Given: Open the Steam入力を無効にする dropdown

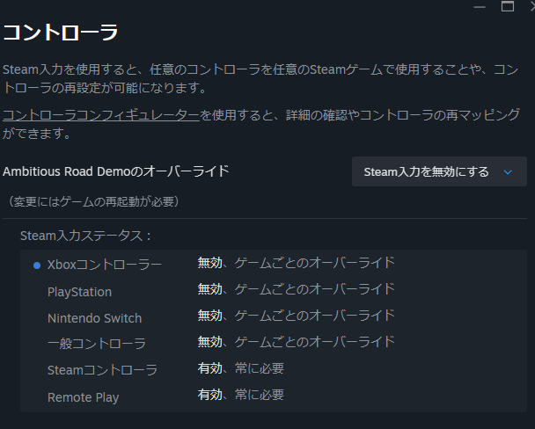Looking at the screenshot, I should (x=439, y=171).
